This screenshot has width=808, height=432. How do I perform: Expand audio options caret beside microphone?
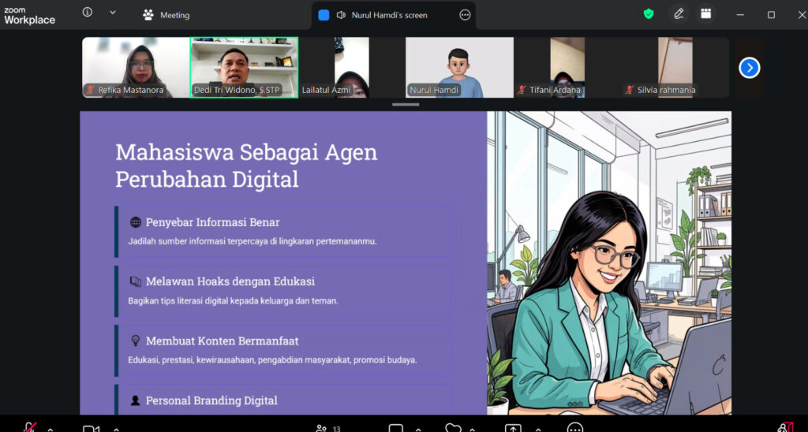pyautogui.click(x=50, y=429)
